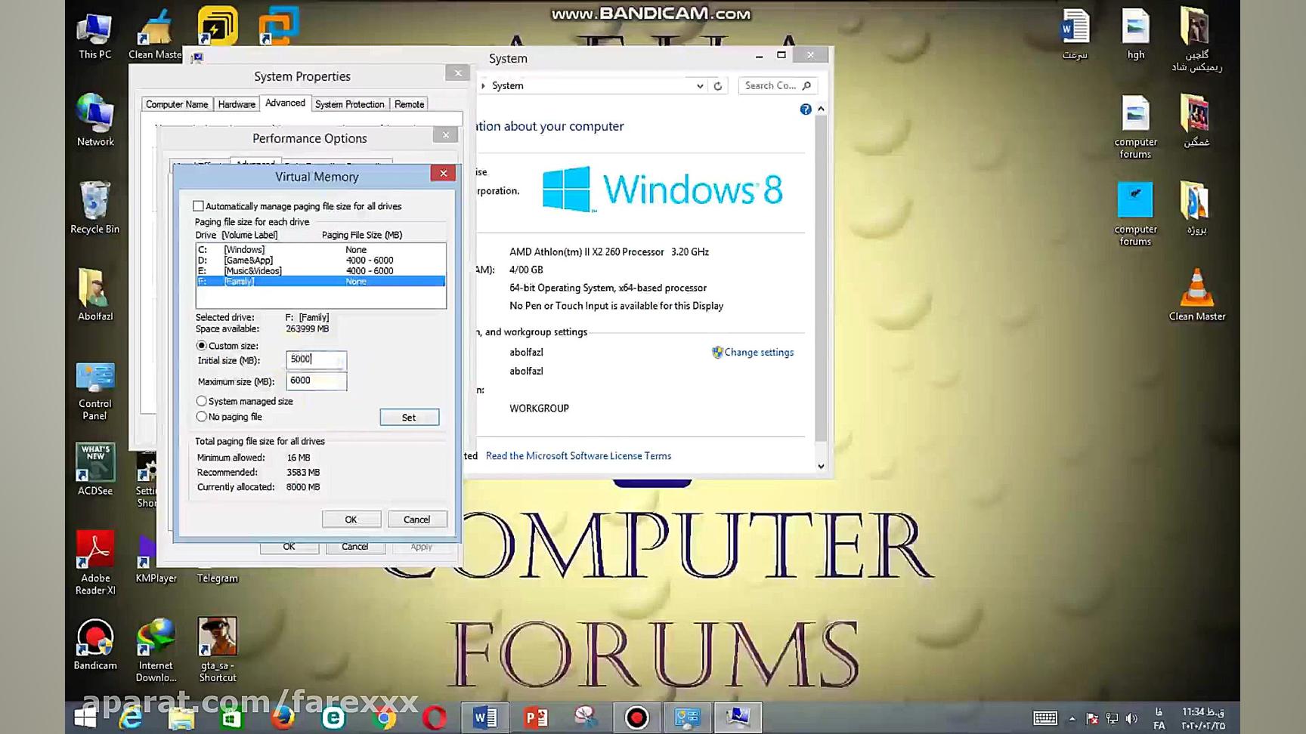Viewport: 1306px width, 734px height.
Task: Switch to PowerPoint on the taskbar
Action: pyautogui.click(x=536, y=717)
